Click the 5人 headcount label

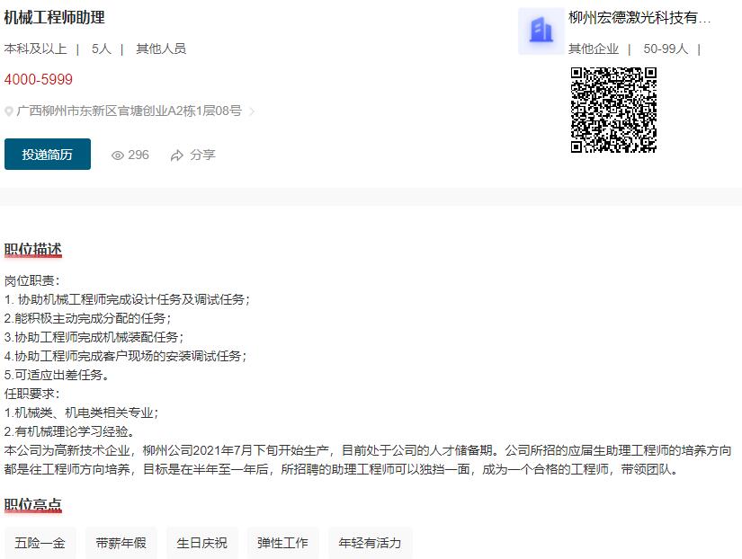(x=102, y=49)
